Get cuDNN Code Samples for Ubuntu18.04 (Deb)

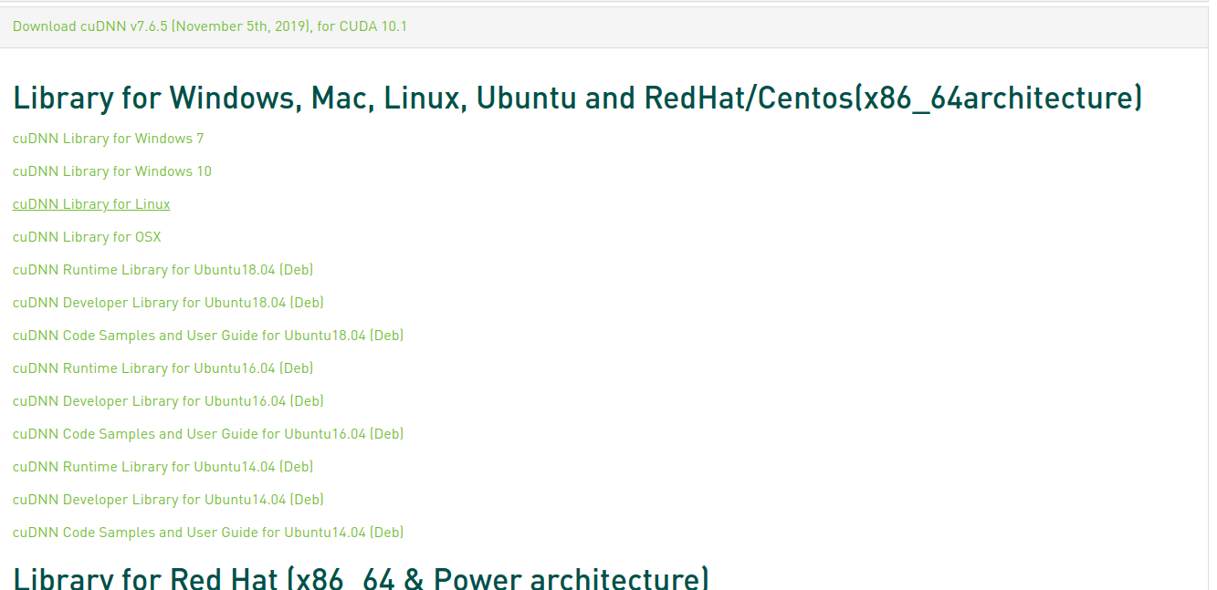(x=207, y=335)
